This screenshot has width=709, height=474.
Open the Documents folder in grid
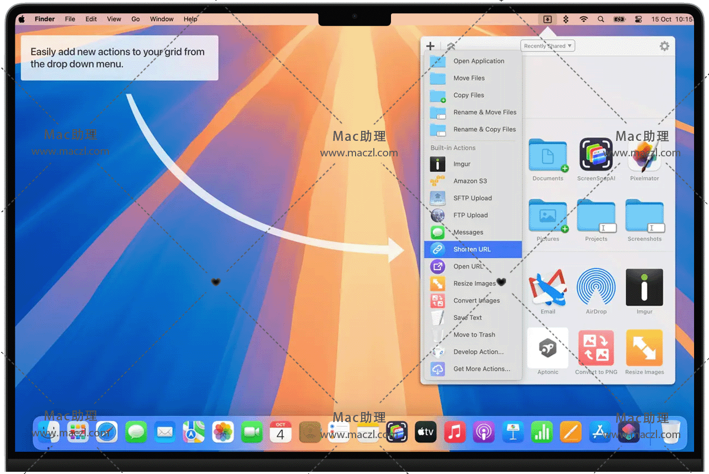(548, 155)
